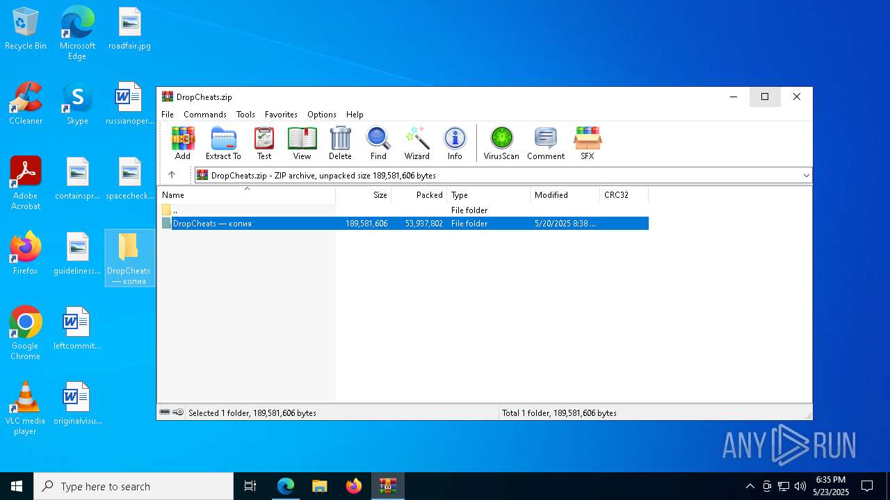Click the View toolbar icon

(x=302, y=144)
